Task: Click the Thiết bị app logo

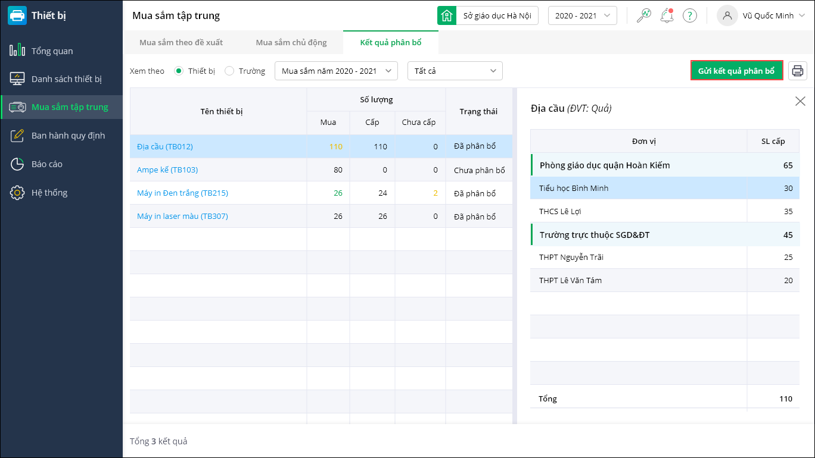Action: [17, 16]
